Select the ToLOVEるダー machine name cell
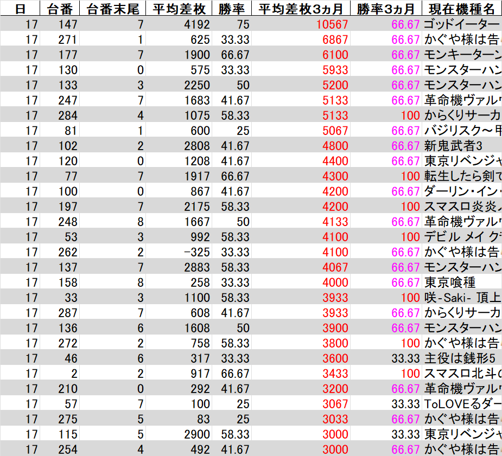The image size is (502, 456). click(462, 404)
